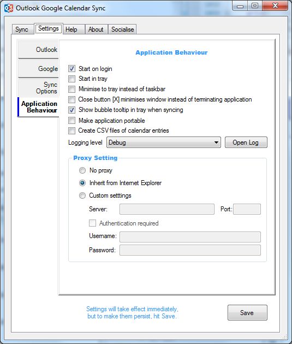Image resolution: width=292 pixels, height=344 pixels.
Task: Click the Application Behaviour heading text
Action: 171,52
